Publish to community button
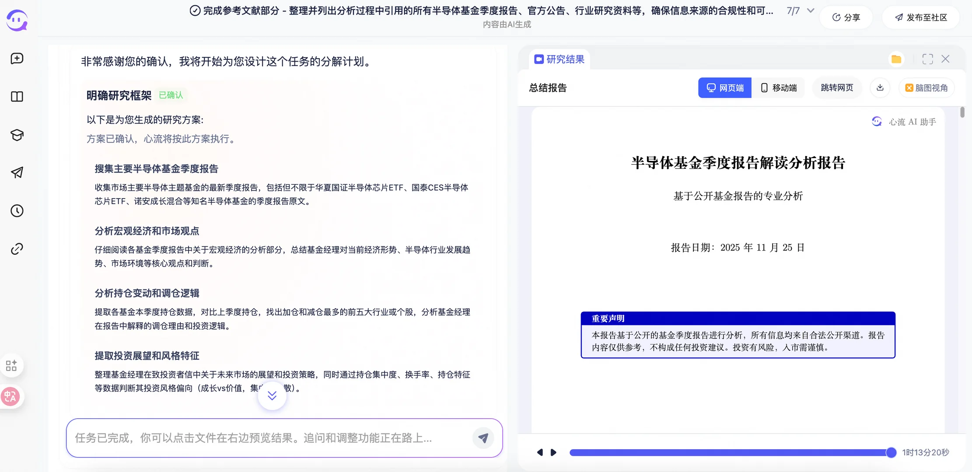Image resolution: width=972 pixels, height=472 pixels. pyautogui.click(x=921, y=17)
